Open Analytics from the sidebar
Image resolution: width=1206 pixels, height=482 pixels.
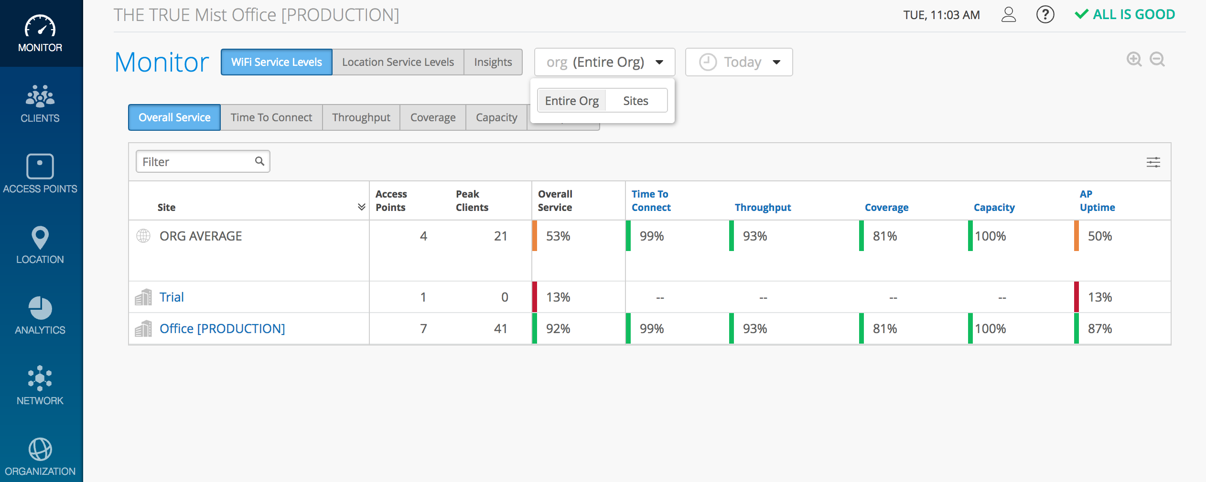[40, 315]
